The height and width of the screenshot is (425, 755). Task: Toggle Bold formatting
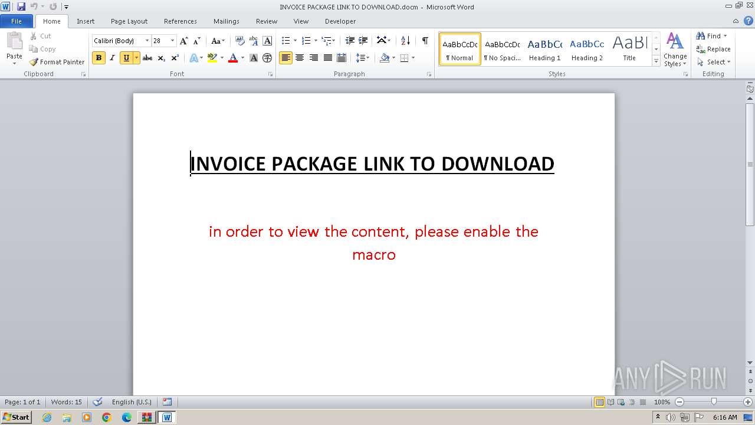(x=99, y=58)
